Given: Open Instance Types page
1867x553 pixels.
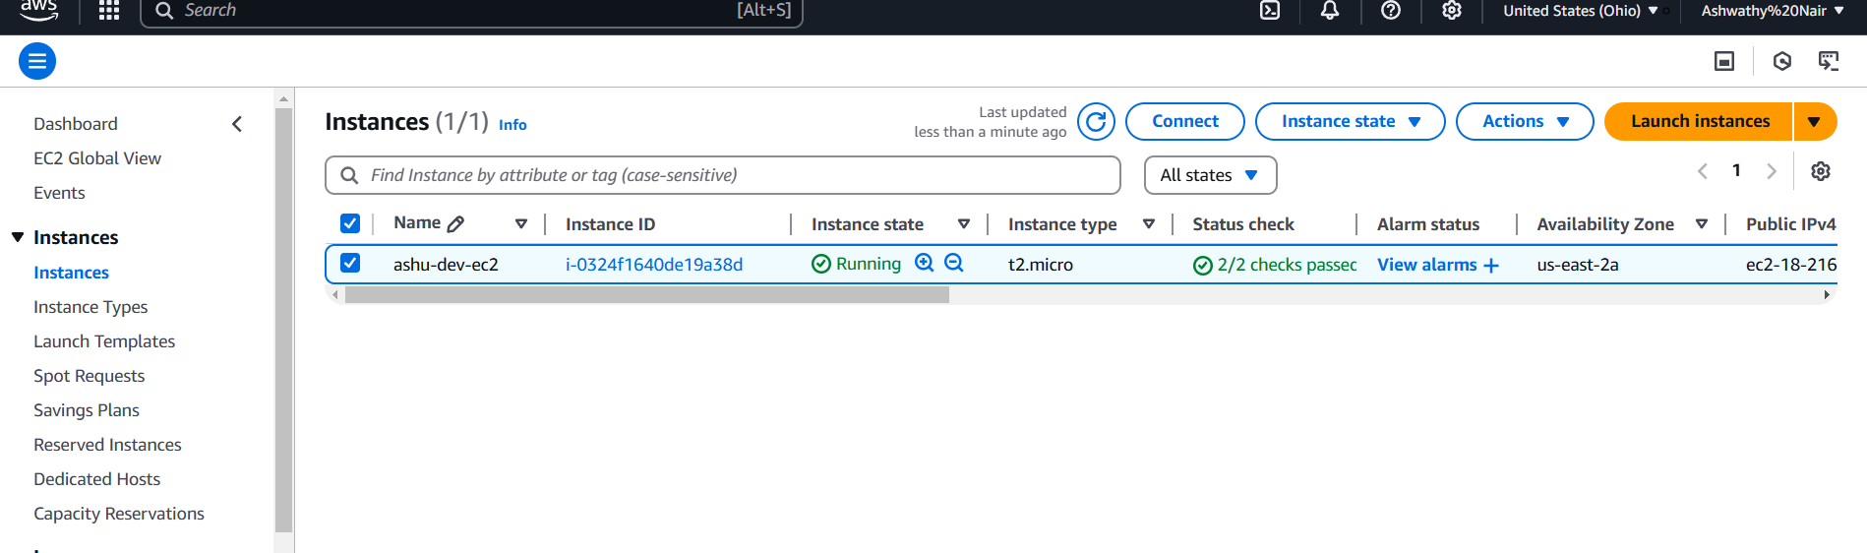Looking at the screenshot, I should [90, 307].
